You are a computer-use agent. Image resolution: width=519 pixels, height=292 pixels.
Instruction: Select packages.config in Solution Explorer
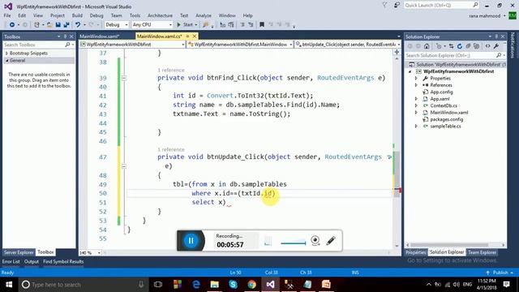click(x=446, y=119)
